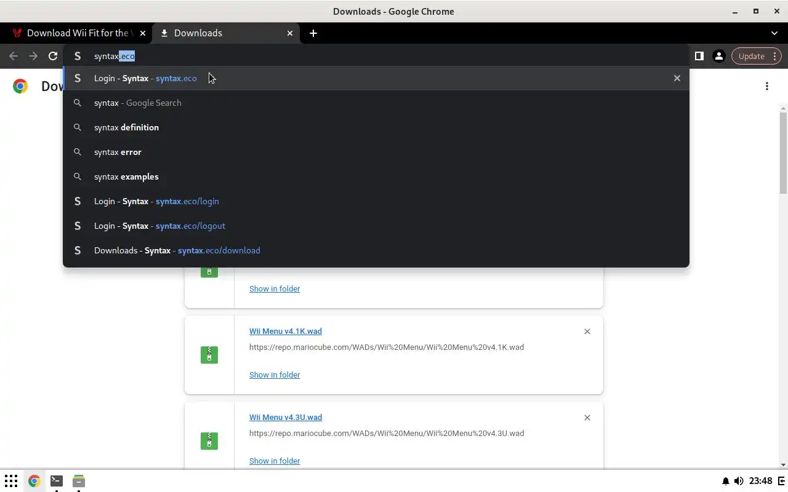Open the notifications bell in the tray
The image size is (788, 492).
725,481
